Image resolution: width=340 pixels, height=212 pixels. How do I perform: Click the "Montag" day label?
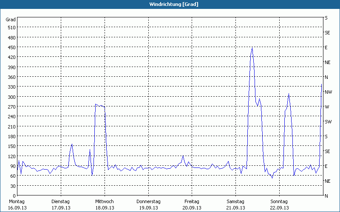[17, 201]
